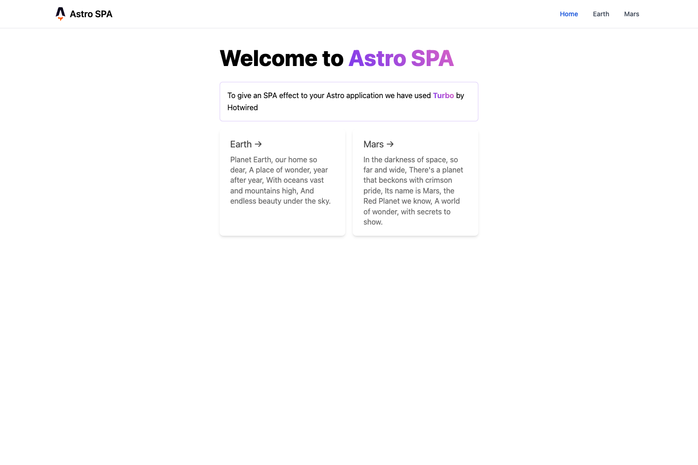Click the arrow next to Earth heading
The width and height of the screenshot is (698, 465).
[x=258, y=144]
